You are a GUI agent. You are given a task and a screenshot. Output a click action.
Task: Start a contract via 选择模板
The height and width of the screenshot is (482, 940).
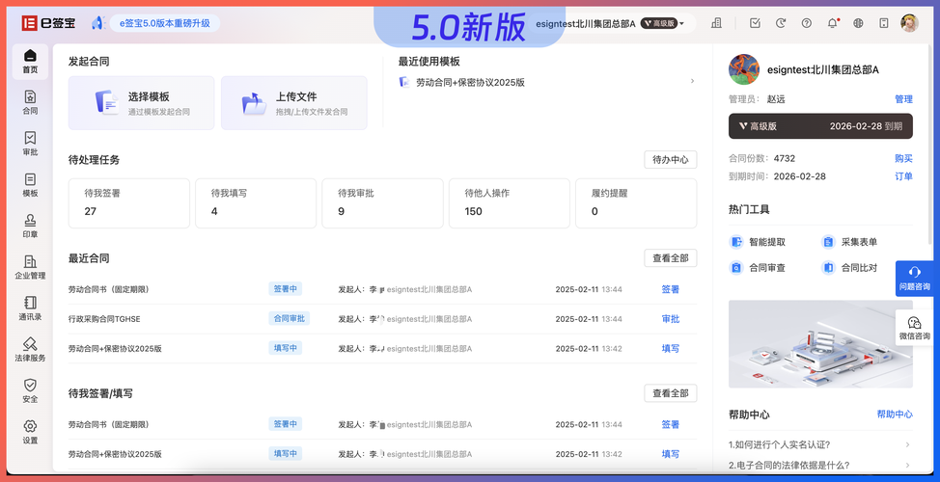pyautogui.click(x=141, y=102)
